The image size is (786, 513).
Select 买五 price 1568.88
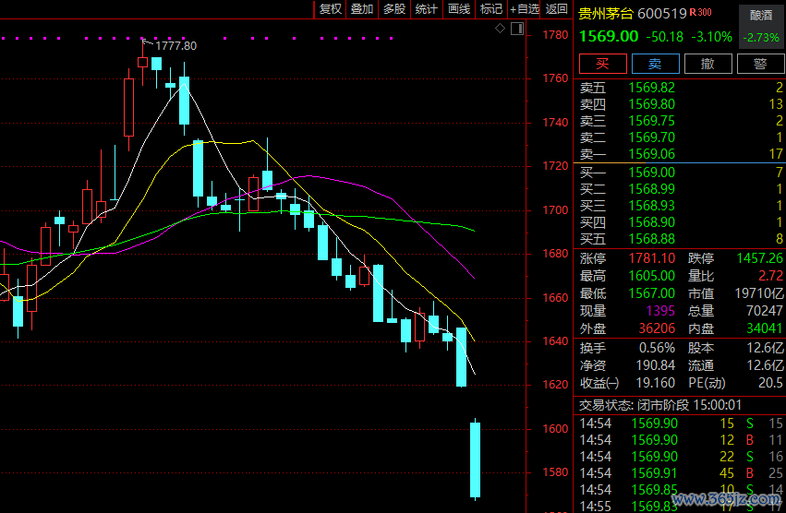[x=652, y=238]
